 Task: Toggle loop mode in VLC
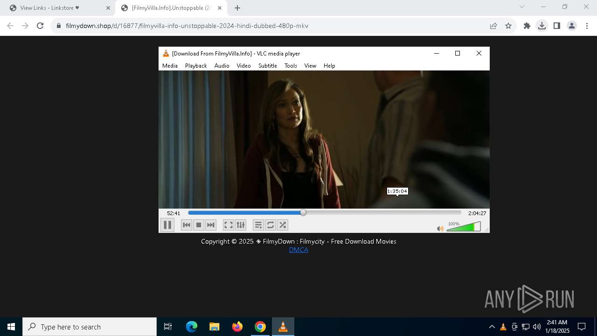pyautogui.click(x=271, y=225)
